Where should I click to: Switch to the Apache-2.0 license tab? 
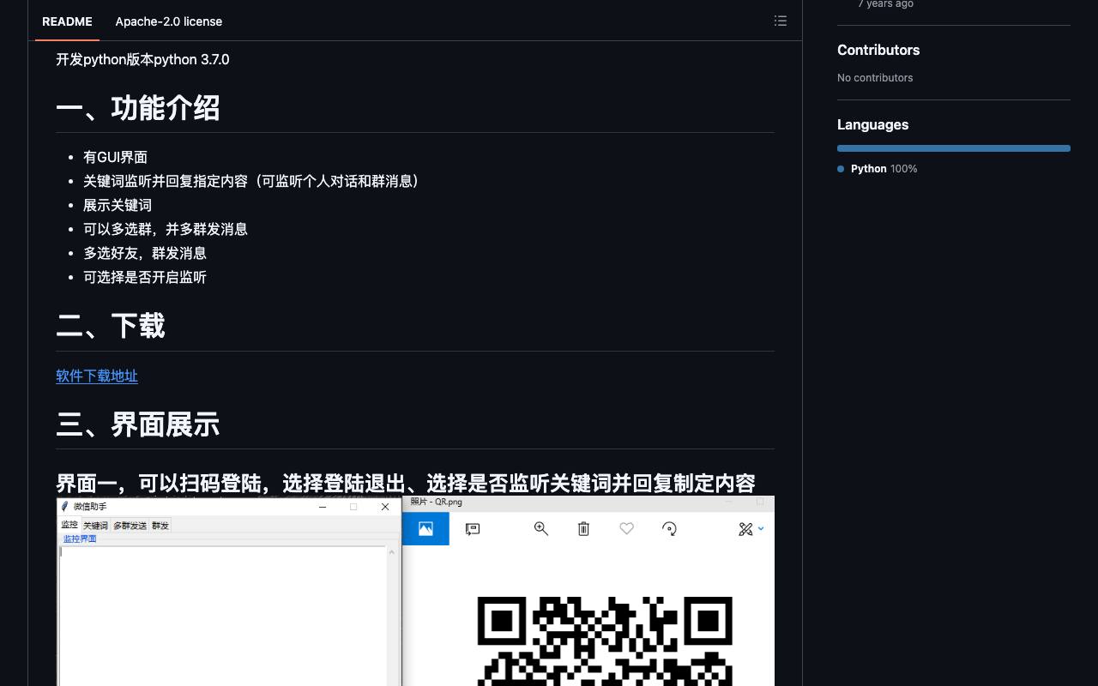pos(169,21)
